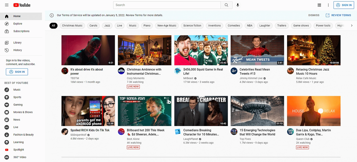This screenshot has width=357, height=162.
Task: Open $456,000 Squid Game video thumbnail
Action: click(201, 50)
